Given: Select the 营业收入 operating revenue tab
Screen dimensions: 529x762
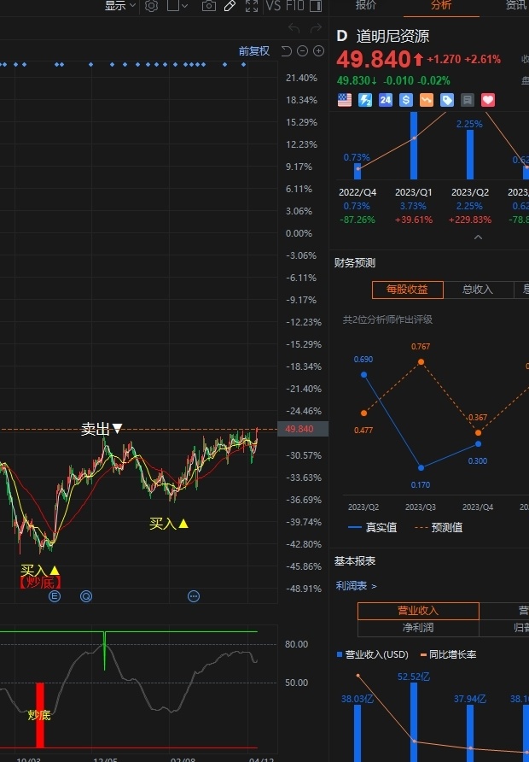Looking at the screenshot, I should pos(418,611).
